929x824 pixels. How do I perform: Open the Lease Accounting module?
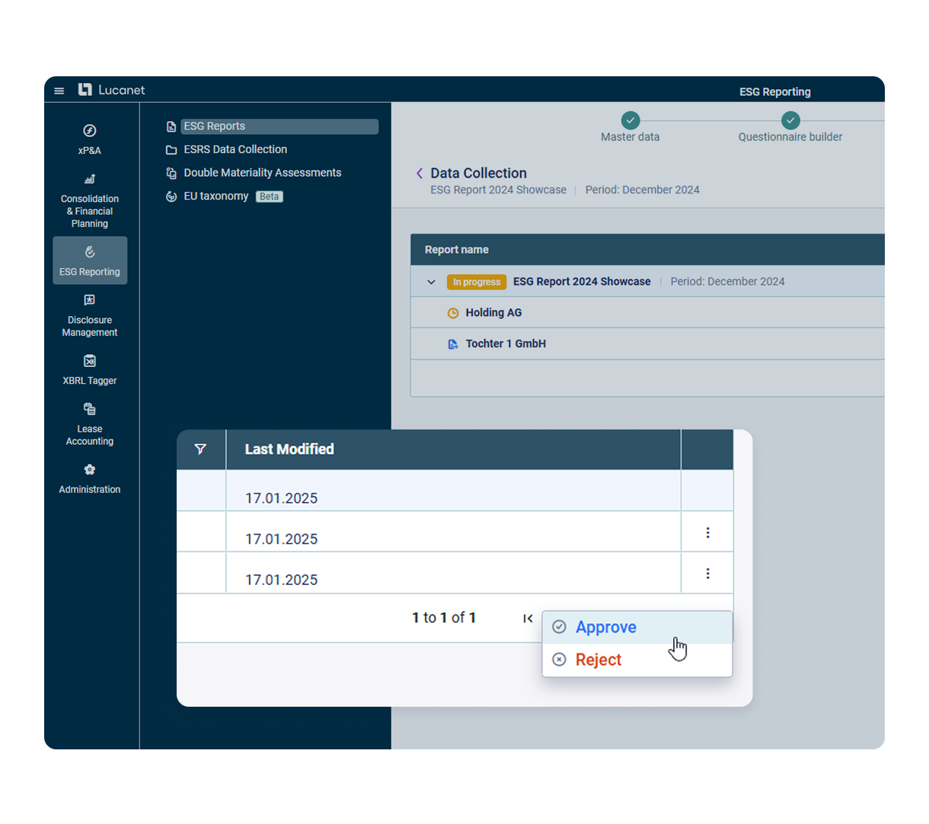89,424
